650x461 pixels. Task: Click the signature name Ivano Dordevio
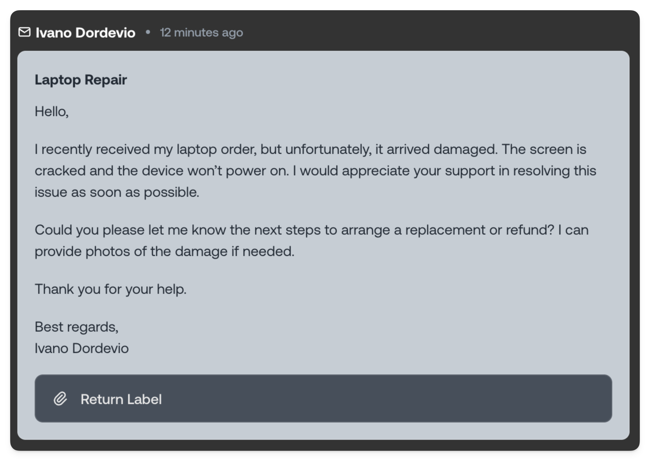point(81,348)
